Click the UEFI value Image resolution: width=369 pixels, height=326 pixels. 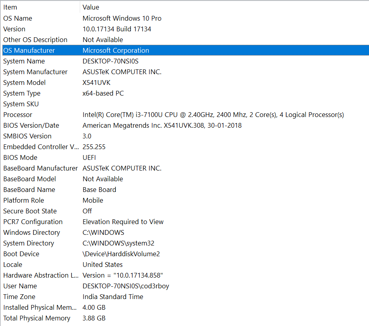click(89, 157)
